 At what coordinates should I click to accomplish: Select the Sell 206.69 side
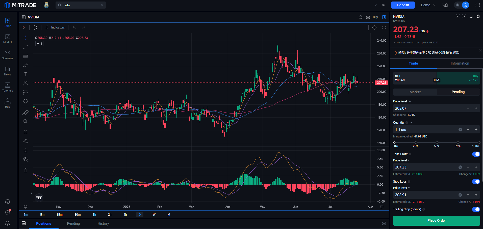[x=415, y=78]
